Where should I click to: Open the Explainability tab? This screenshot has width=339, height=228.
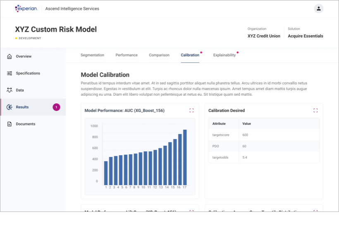[x=224, y=55]
